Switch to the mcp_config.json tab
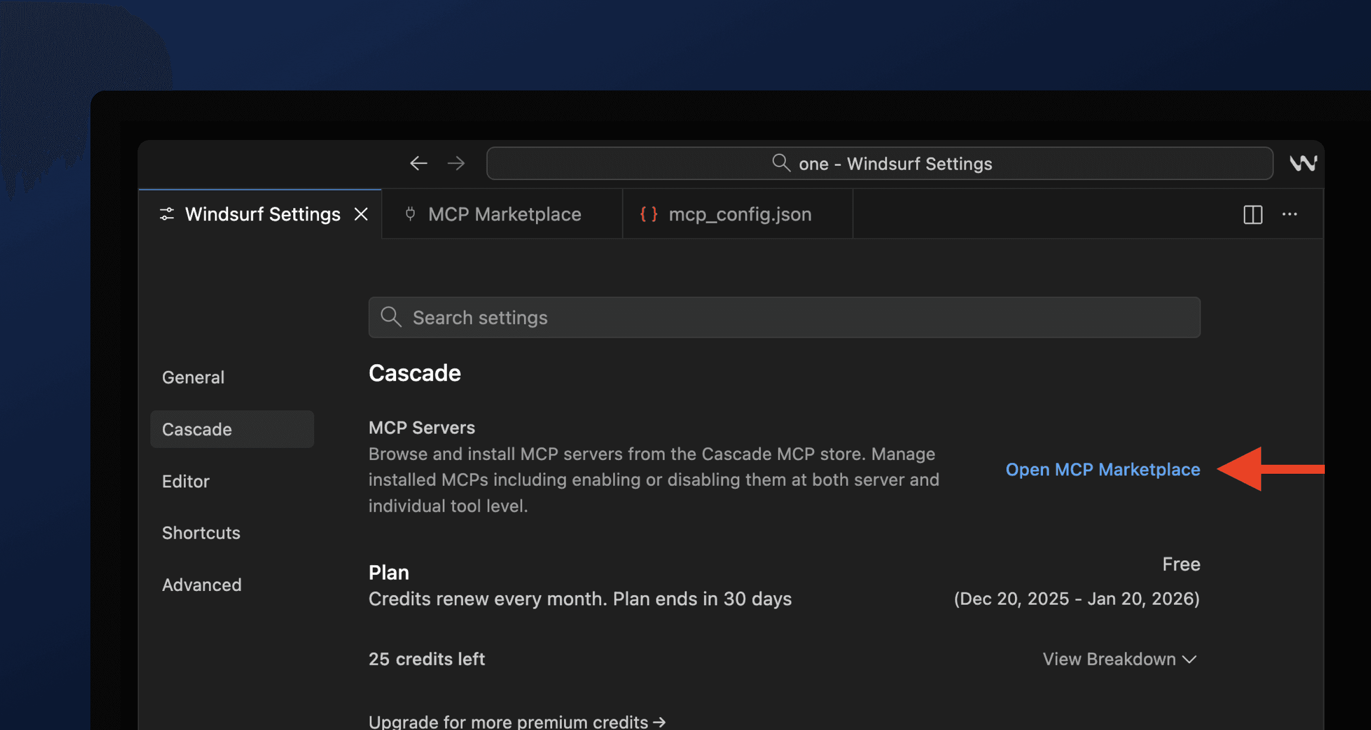The width and height of the screenshot is (1371, 730). (738, 214)
